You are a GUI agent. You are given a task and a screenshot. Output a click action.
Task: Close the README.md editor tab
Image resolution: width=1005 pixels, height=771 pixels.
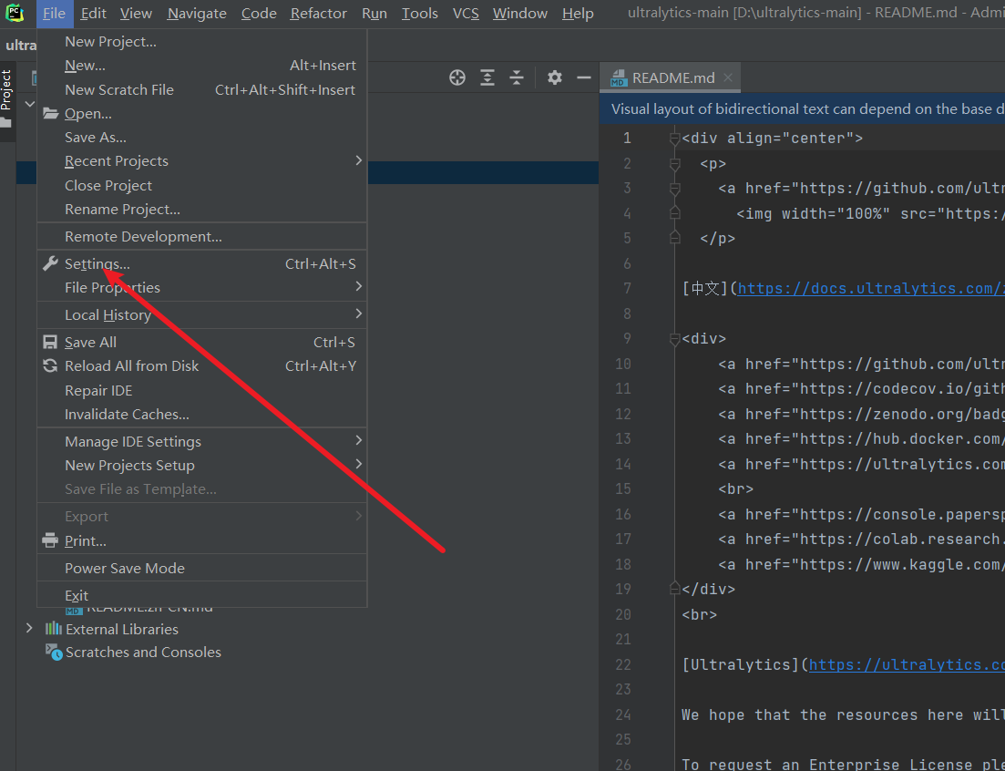(x=728, y=77)
